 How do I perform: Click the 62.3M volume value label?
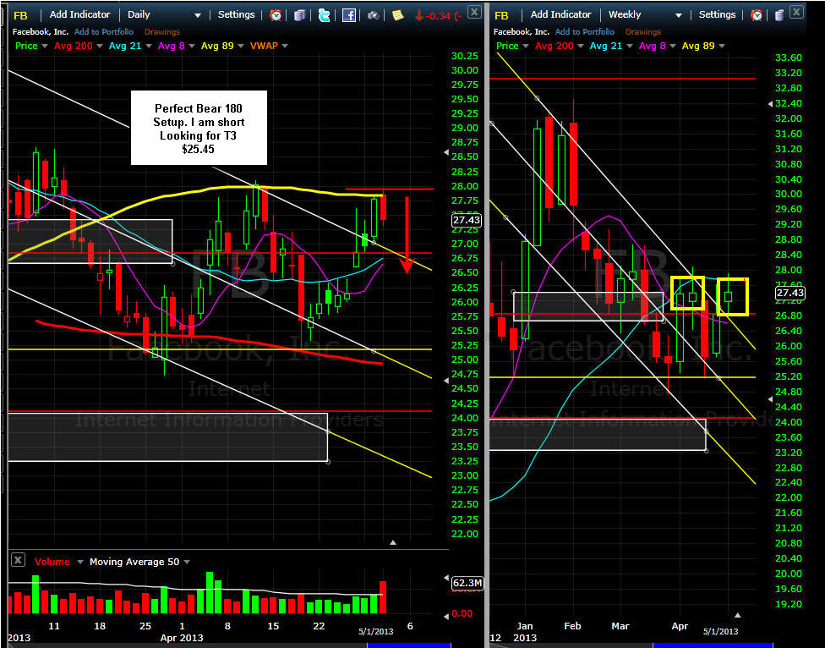[467, 583]
